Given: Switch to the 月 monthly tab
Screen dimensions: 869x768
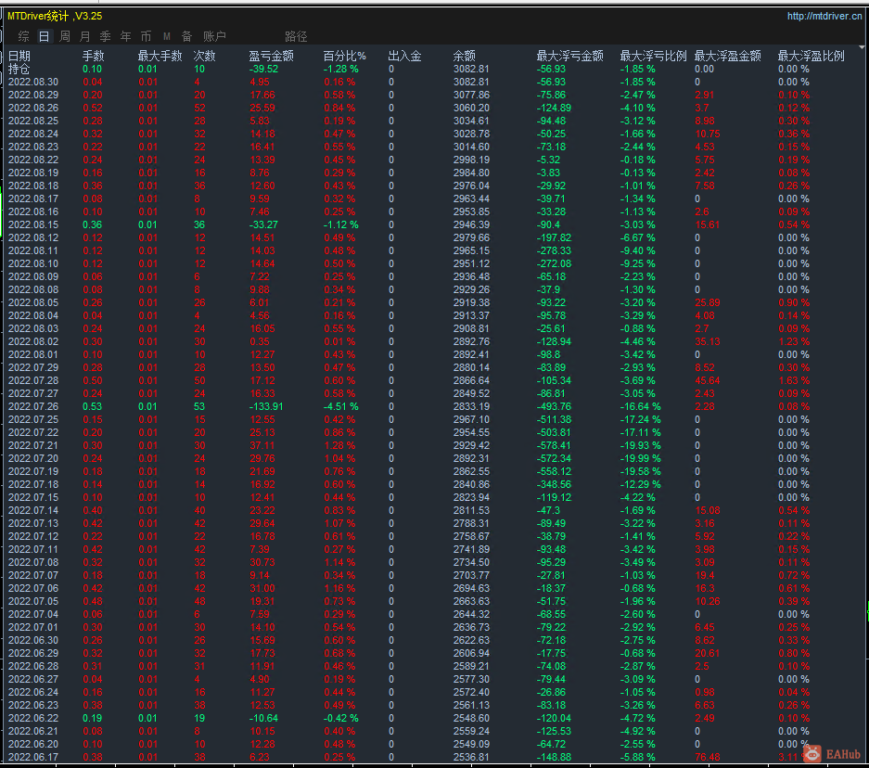Looking at the screenshot, I should (84, 36).
